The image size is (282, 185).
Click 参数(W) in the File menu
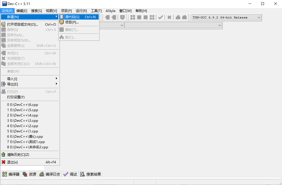pos(30,71)
